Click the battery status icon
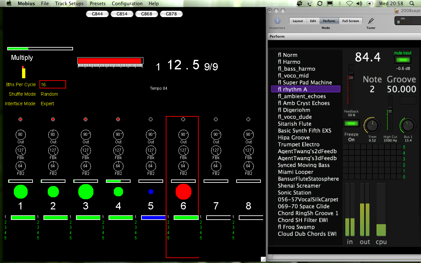Image resolution: width=421 pixels, height=263 pixels. click(370, 4)
